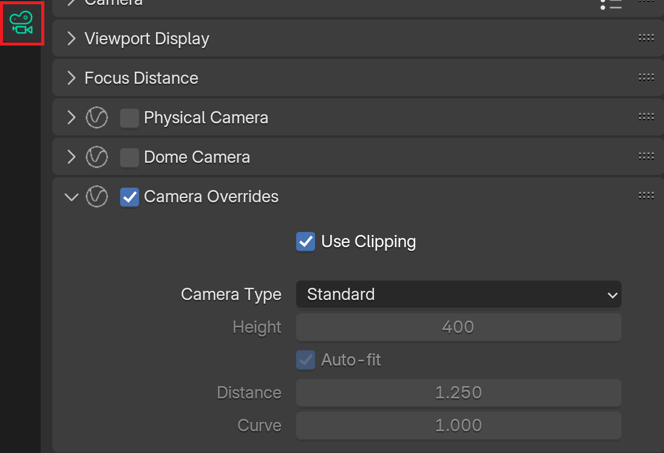Toggle the Auto-fit checkbox
664x453 pixels.
click(305, 359)
